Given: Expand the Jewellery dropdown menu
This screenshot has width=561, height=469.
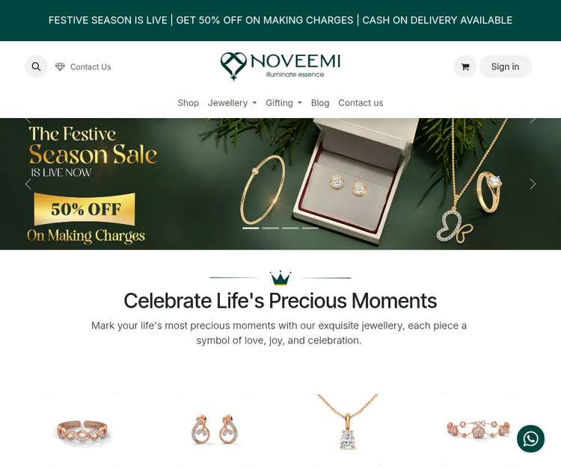Looking at the screenshot, I should click(x=232, y=103).
